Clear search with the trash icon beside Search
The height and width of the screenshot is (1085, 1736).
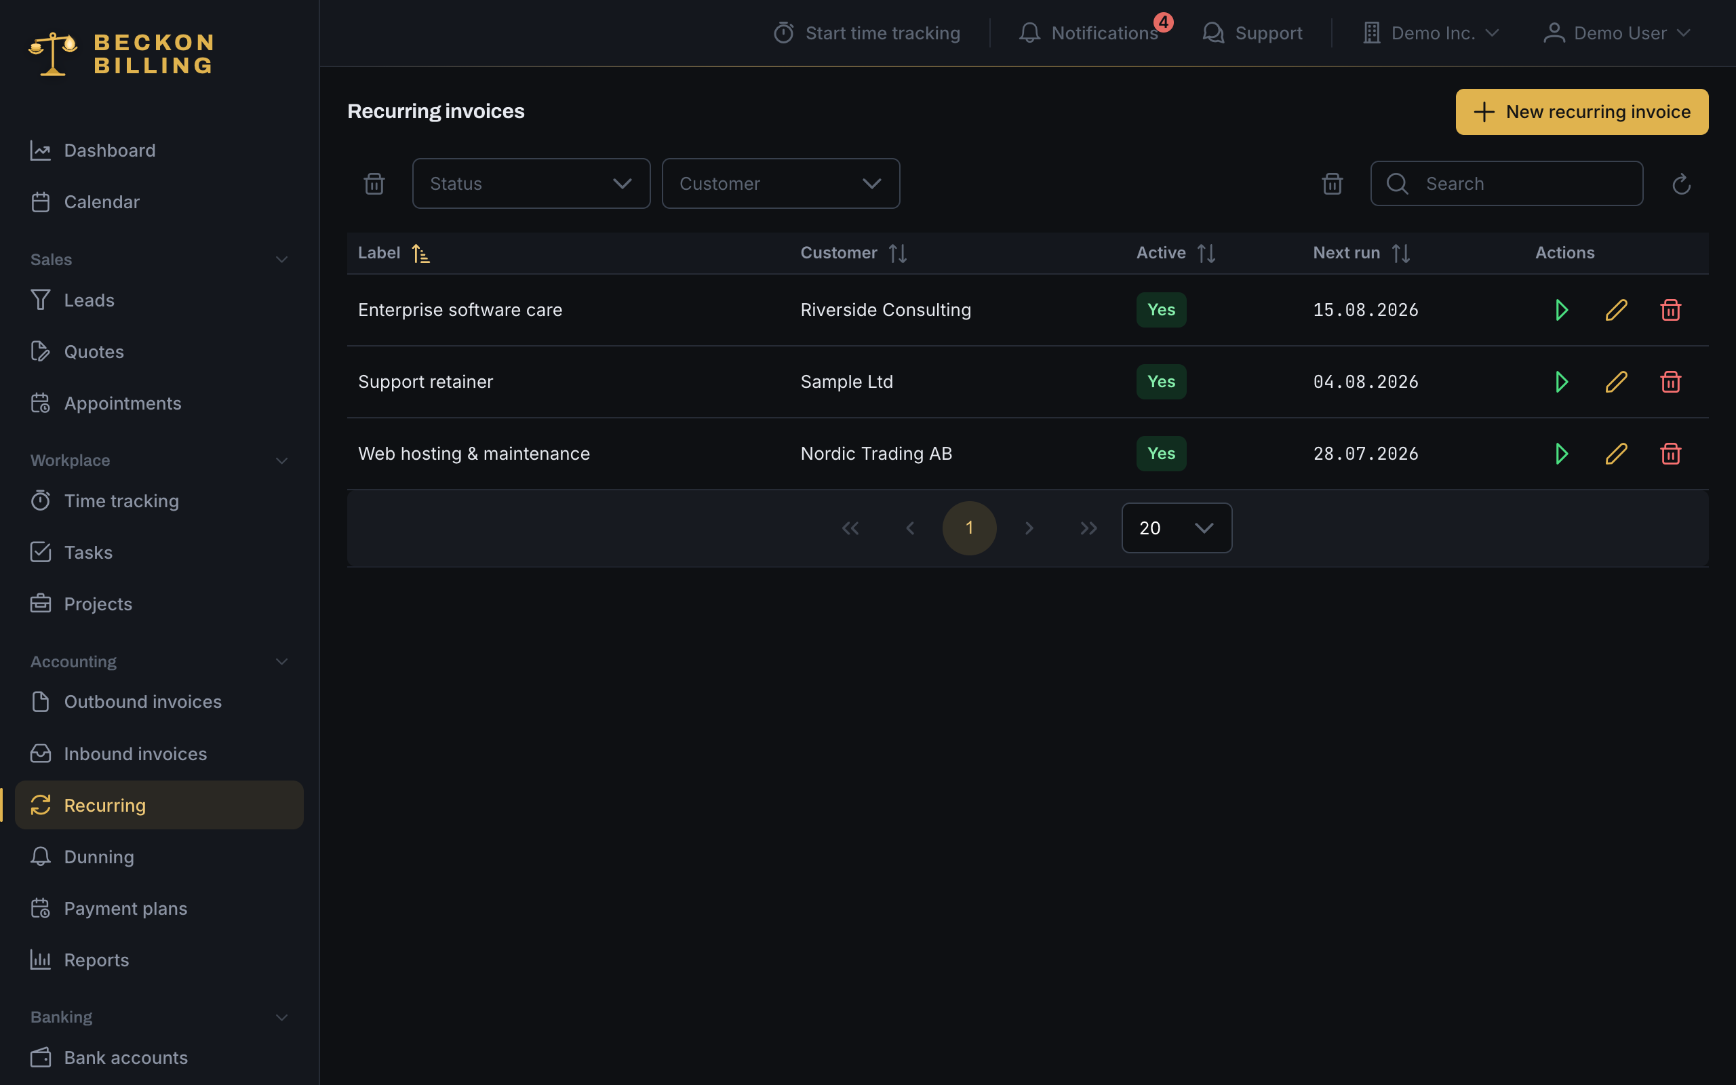tap(1332, 184)
